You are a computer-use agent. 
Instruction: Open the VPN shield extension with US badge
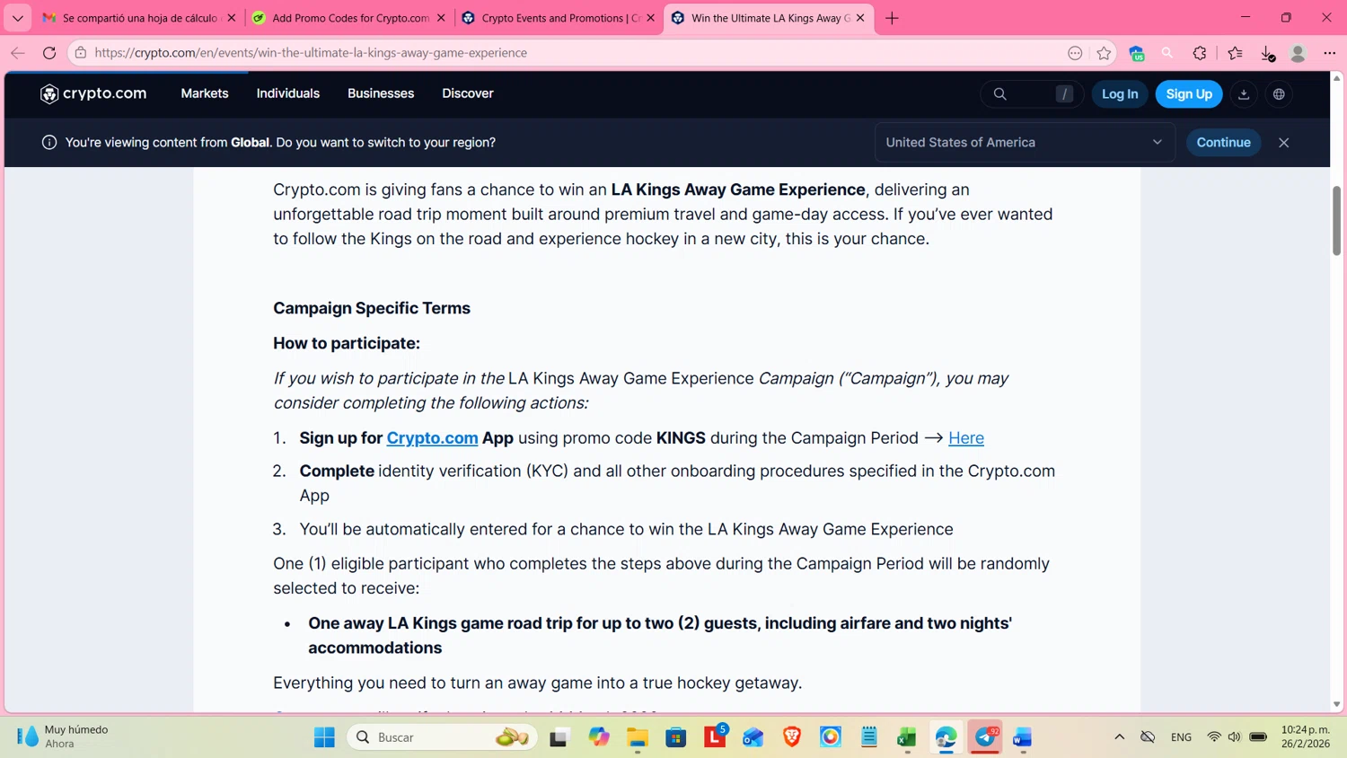(x=1137, y=54)
